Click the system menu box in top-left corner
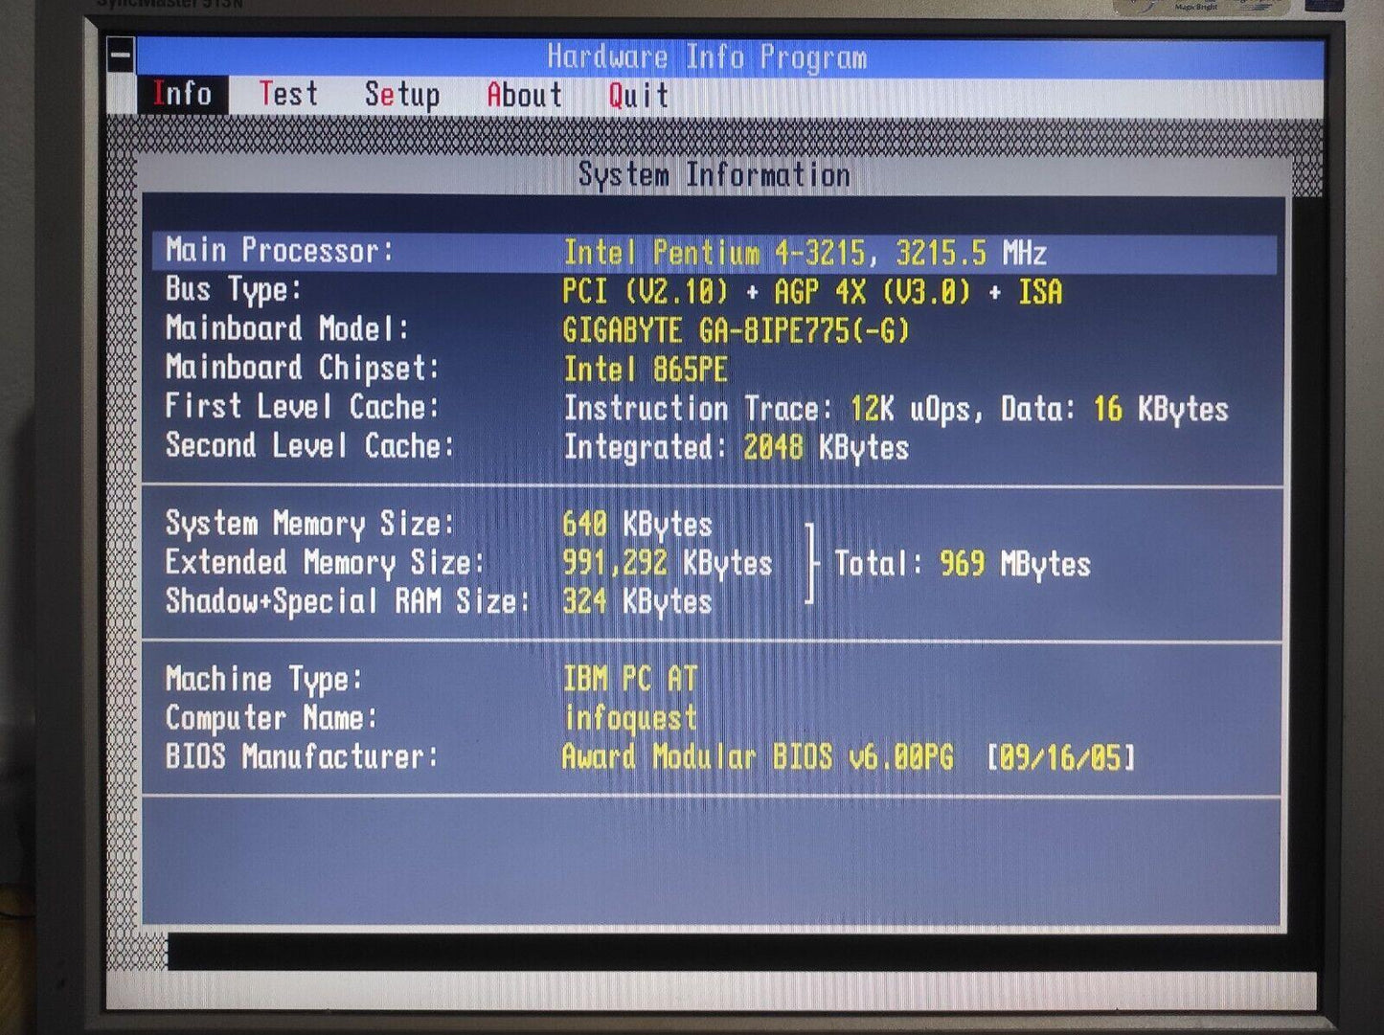This screenshot has width=1384, height=1035. pos(121,56)
